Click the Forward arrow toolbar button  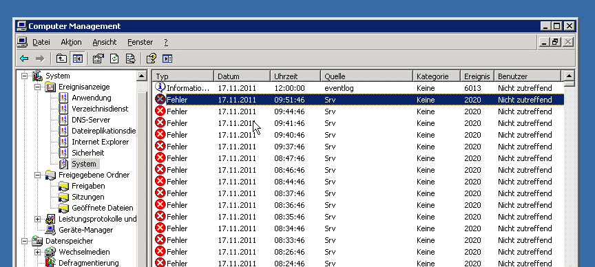pyautogui.click(x=39, y=58)
